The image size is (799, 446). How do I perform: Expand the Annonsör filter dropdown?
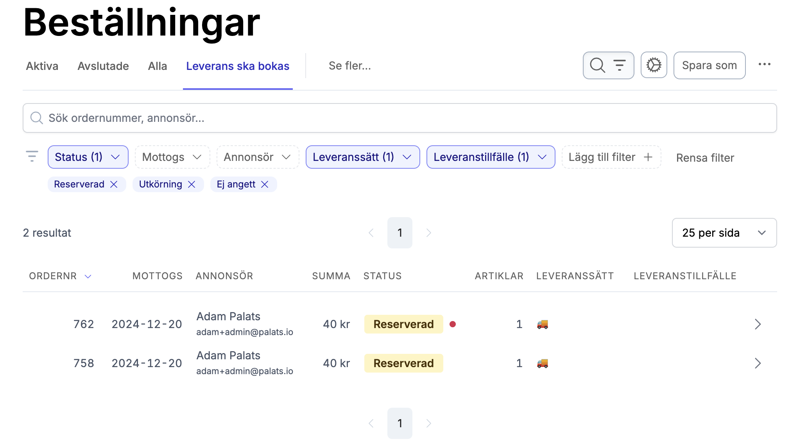pyautogui.click(x=258, y=157)
